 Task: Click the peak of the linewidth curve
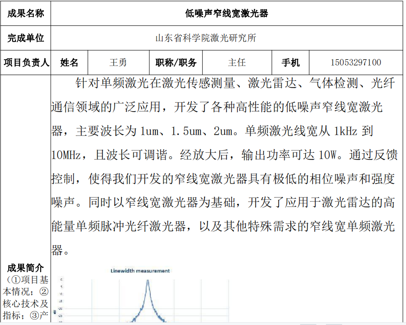point(148,281)
